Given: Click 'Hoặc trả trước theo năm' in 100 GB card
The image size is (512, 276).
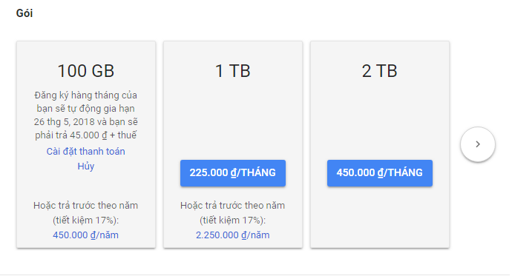Looking at the screenshot, I should coord(85,206).
